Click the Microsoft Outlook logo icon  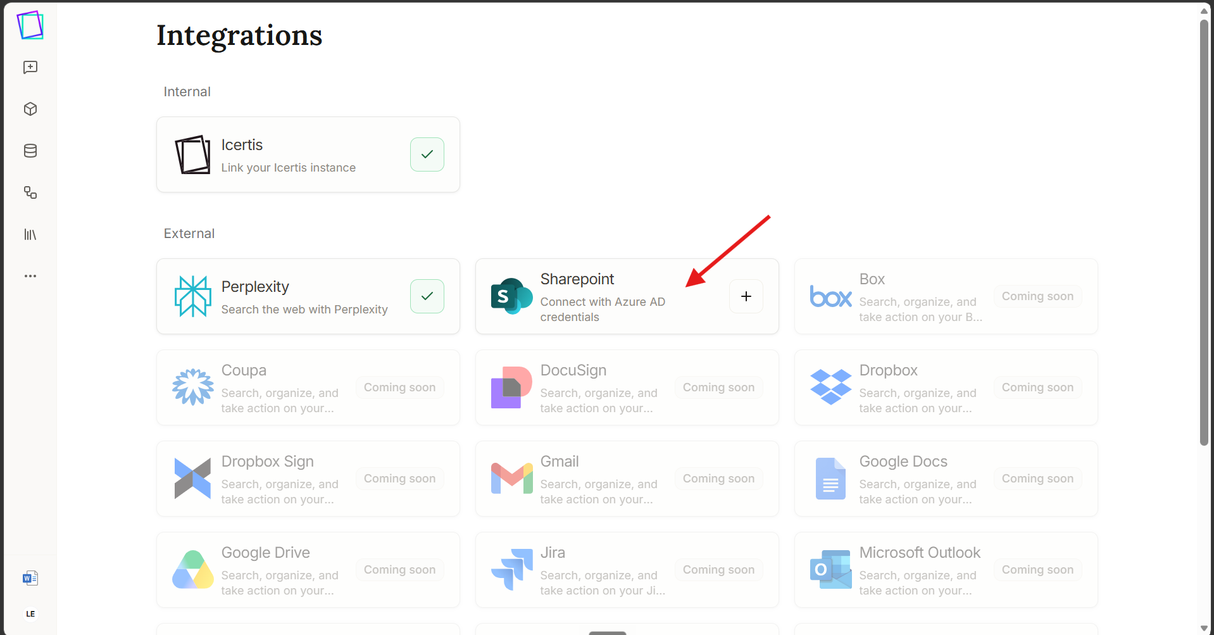(x=830, y=570)
